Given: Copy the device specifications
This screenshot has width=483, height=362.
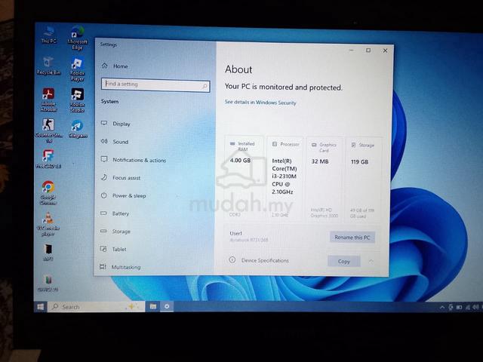Looking at the screenshot, I should 344,262.
